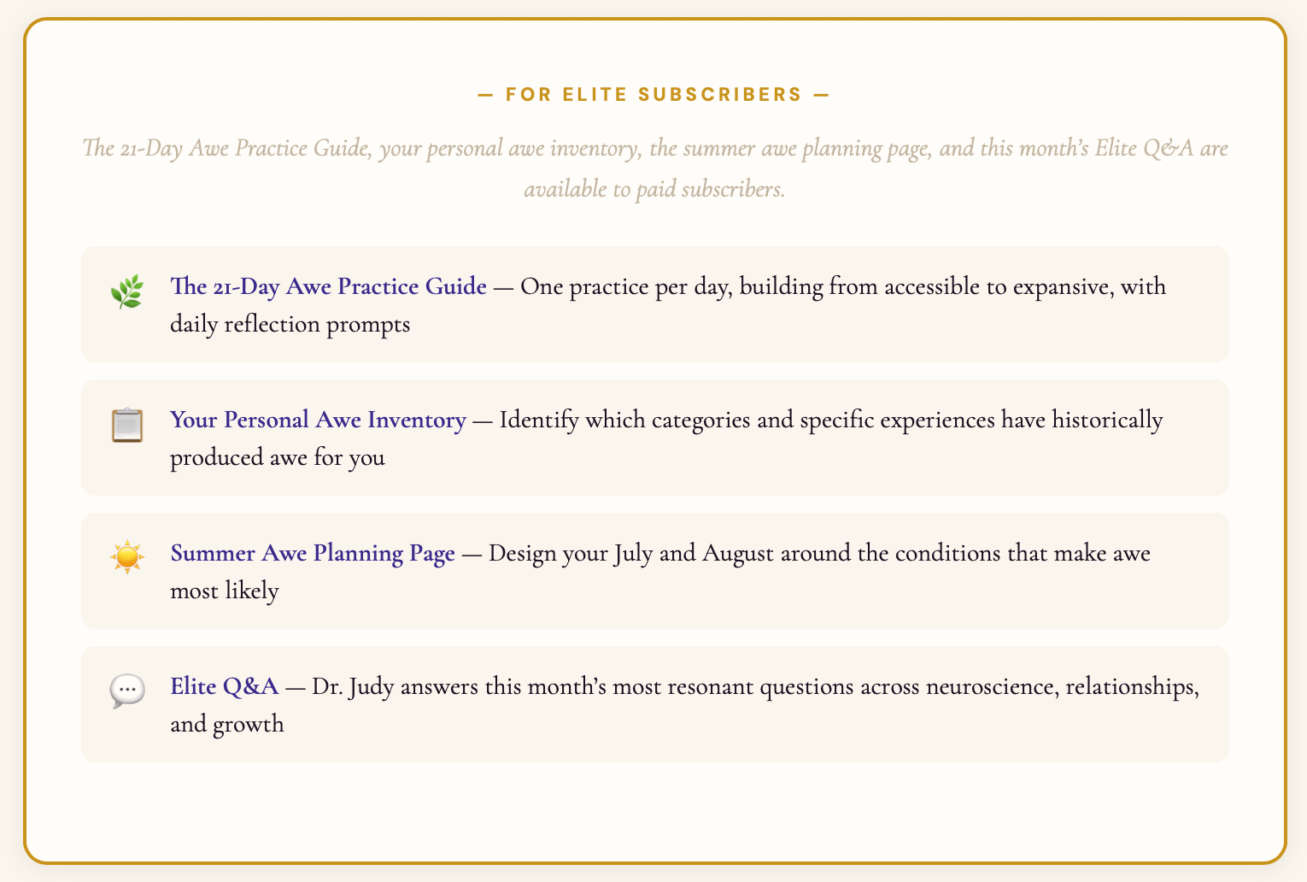Viewport: 1307px width, 882px height.
Task: Click 'Design your July and August' text
Action: point(630,553)
